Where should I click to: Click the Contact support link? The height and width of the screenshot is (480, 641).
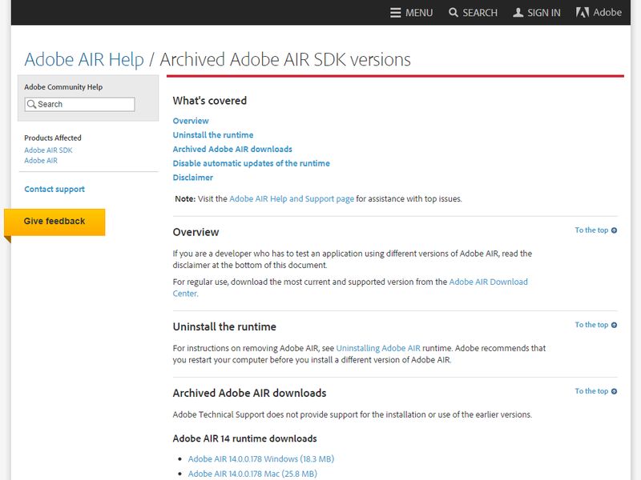pyautogui.click(x=54, y=190)
